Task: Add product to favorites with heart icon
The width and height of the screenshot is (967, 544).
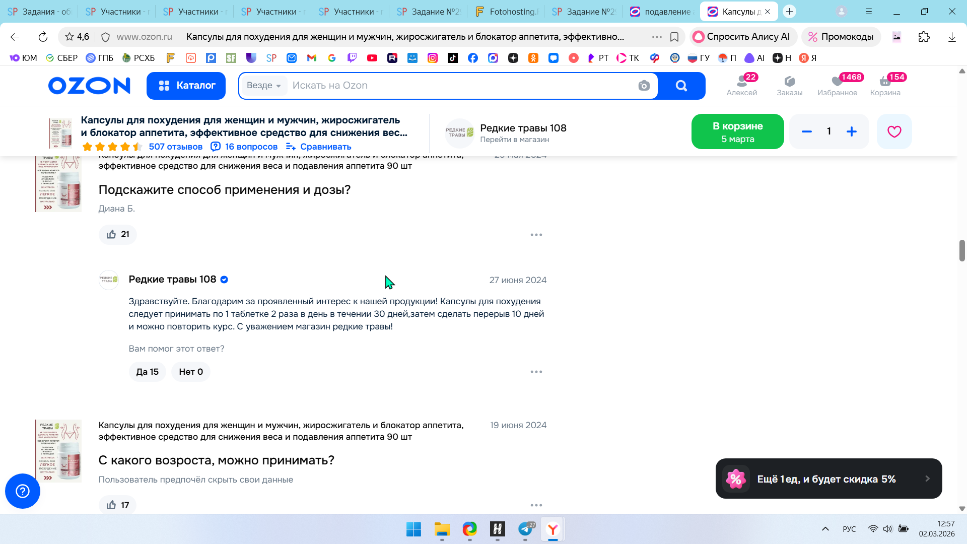Action: tap(894, 131)
